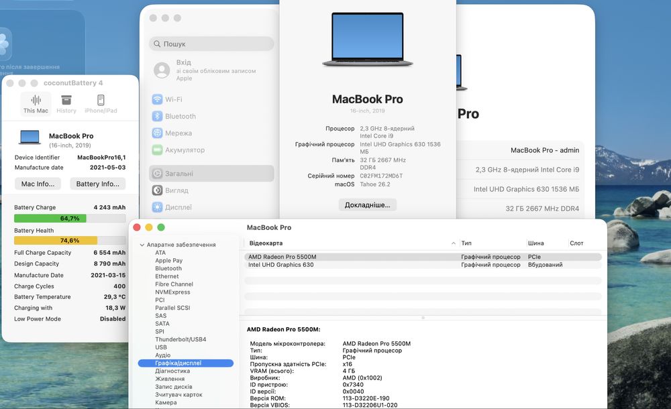Select Запис дисків in hardware tree
This screenshot has width=671, height=409.
(174, 387)
